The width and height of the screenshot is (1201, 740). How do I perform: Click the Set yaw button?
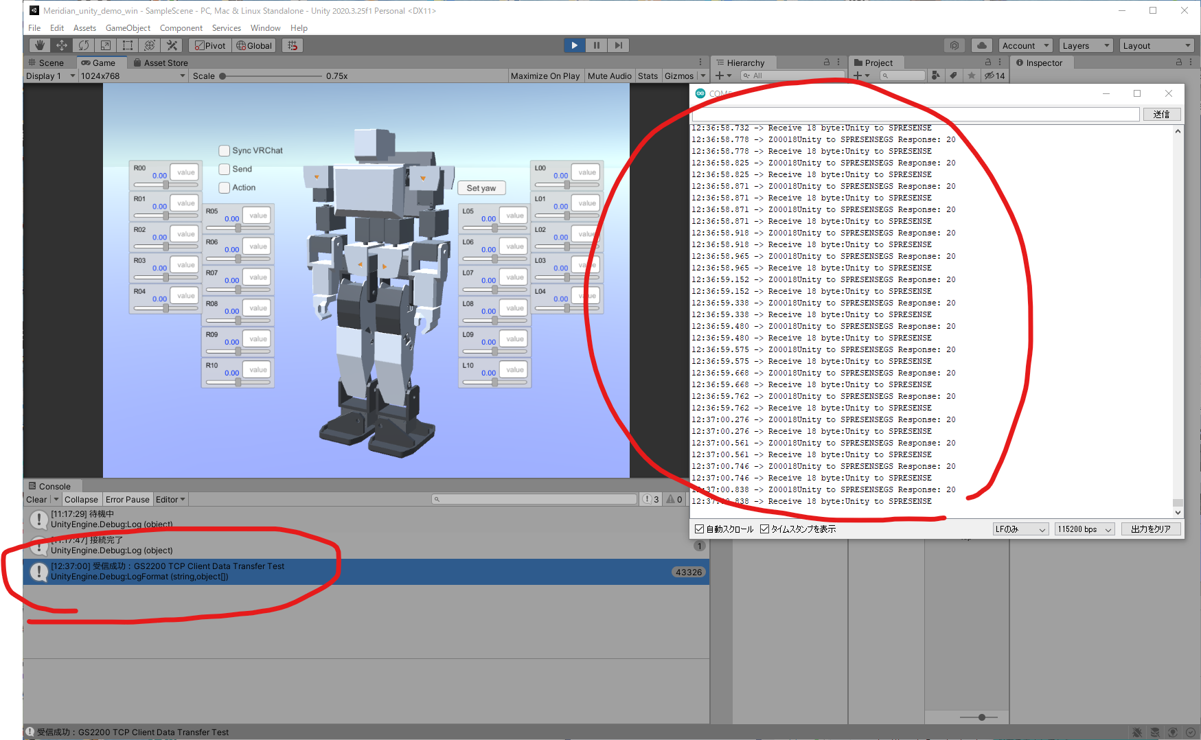click(481, 188)
